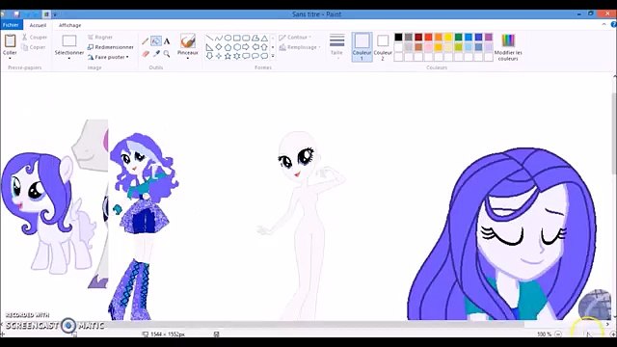Click the Coller paste icon
617x347 pixels.
[10, 40]
